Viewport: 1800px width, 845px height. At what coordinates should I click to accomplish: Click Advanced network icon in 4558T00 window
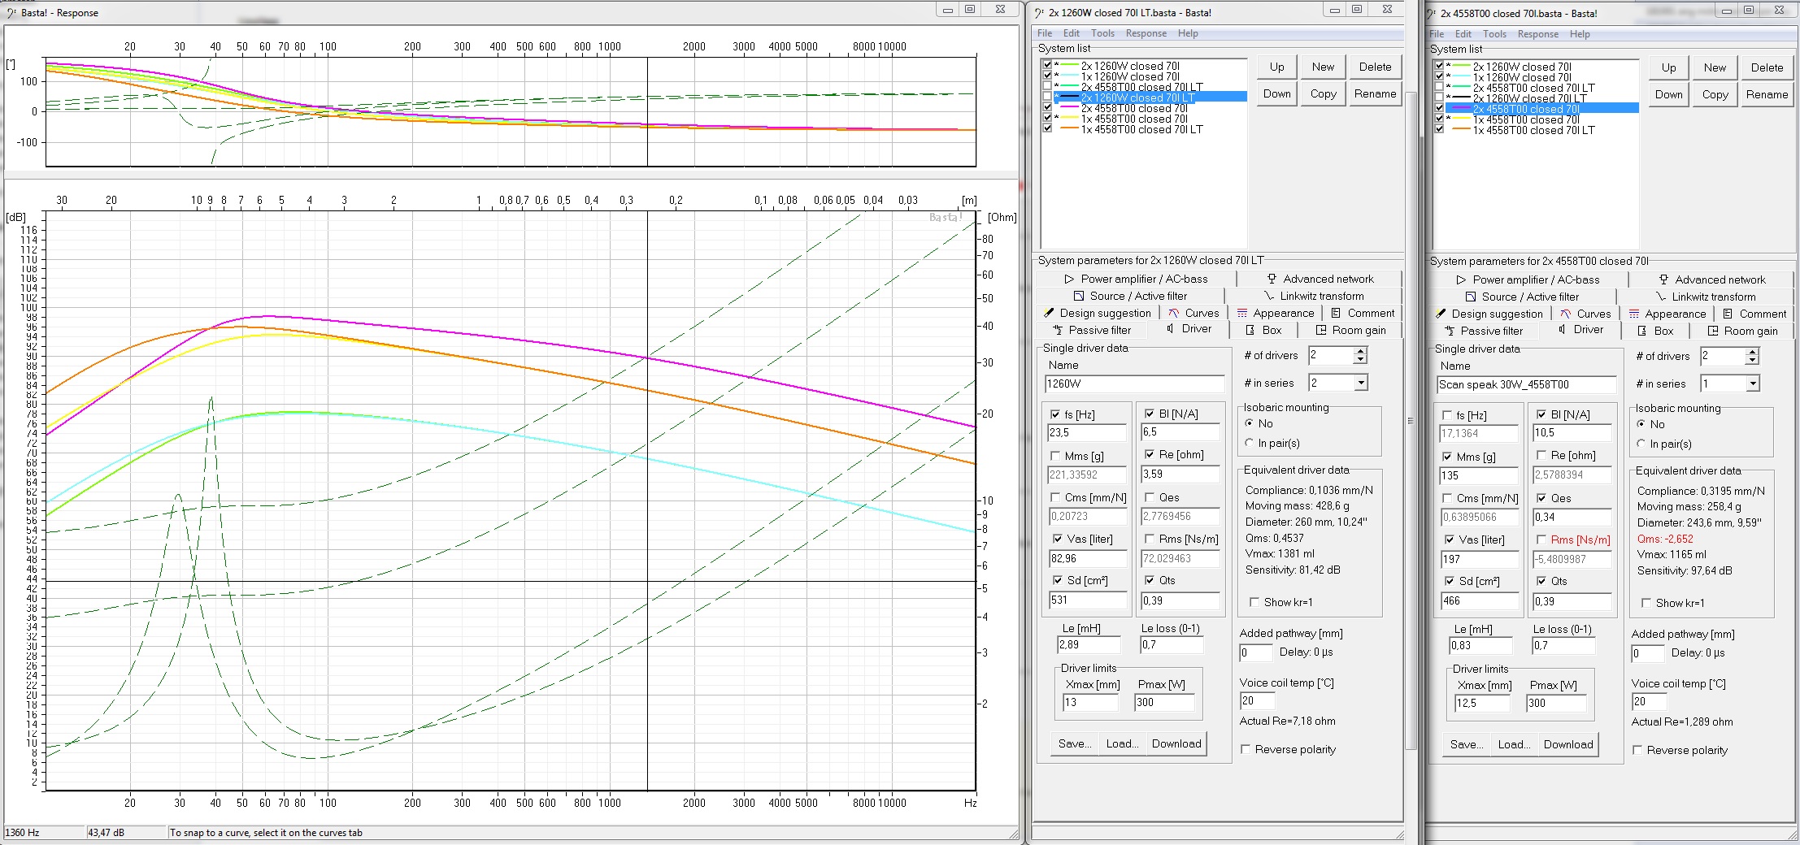pos(1663,279)
